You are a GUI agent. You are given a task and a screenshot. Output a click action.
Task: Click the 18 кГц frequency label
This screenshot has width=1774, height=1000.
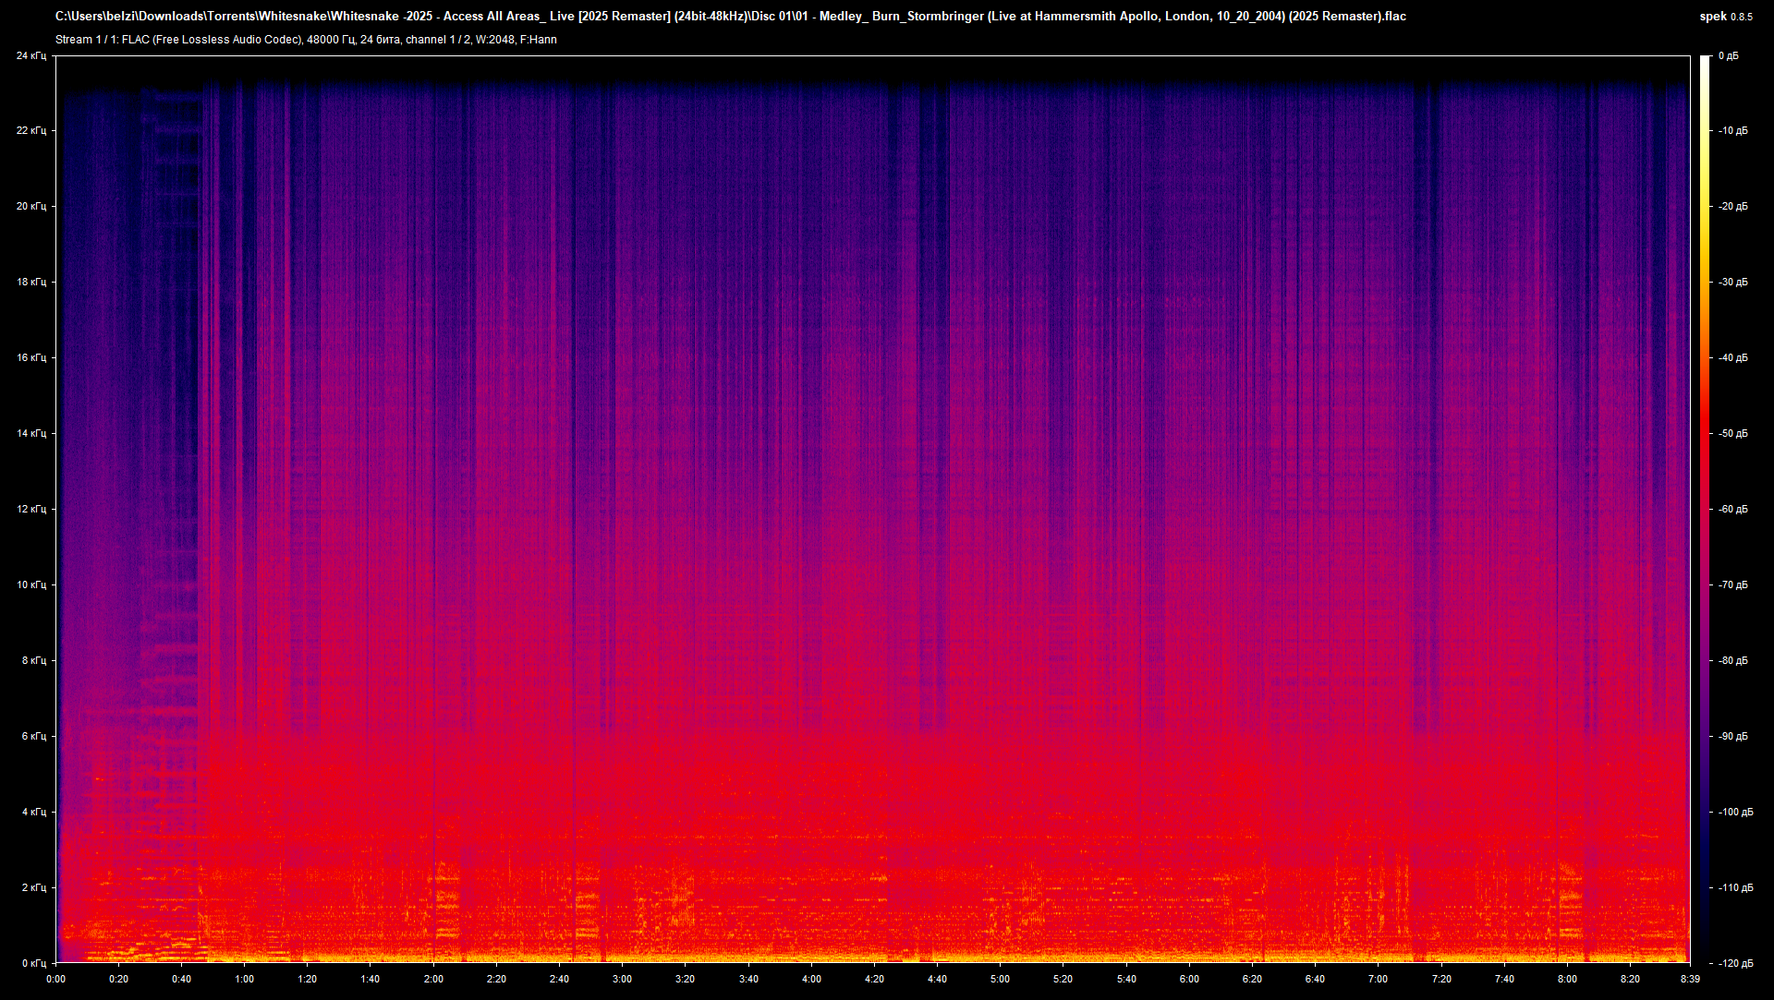(31, 283)
